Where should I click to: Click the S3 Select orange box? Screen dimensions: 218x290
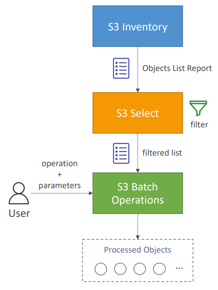coord(138,113)
